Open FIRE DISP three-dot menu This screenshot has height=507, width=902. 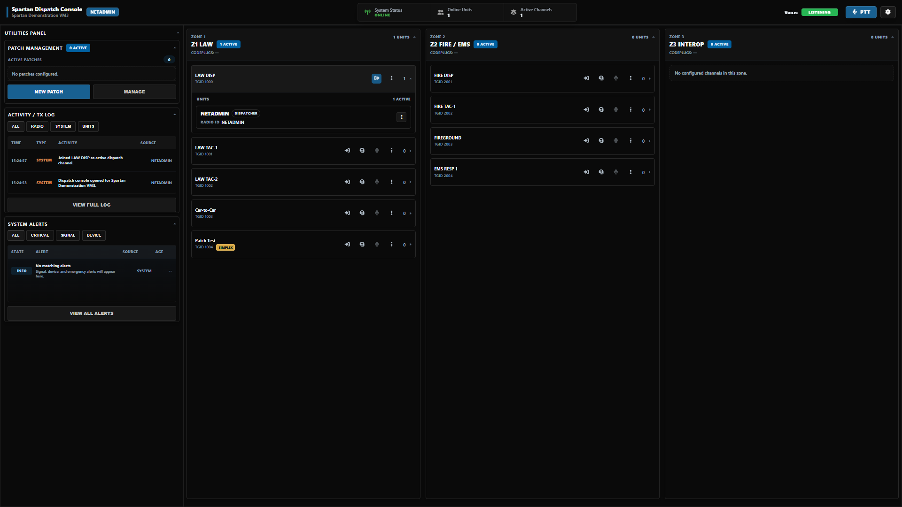tap(630, 78)
